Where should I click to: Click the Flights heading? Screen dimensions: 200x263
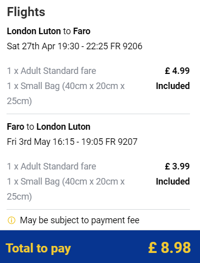(x=26, y=12)
